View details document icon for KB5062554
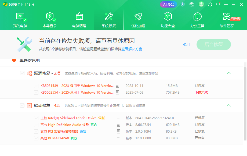The image size is (247, 156). pyautogui.click(x=117, y=93)
